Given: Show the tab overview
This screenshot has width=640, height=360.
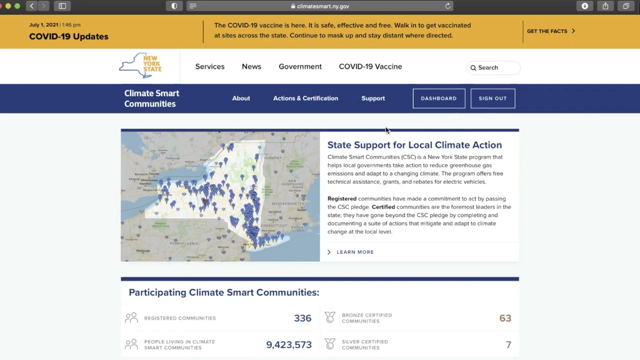Looking at the screenshot, I should coord(626,6).
